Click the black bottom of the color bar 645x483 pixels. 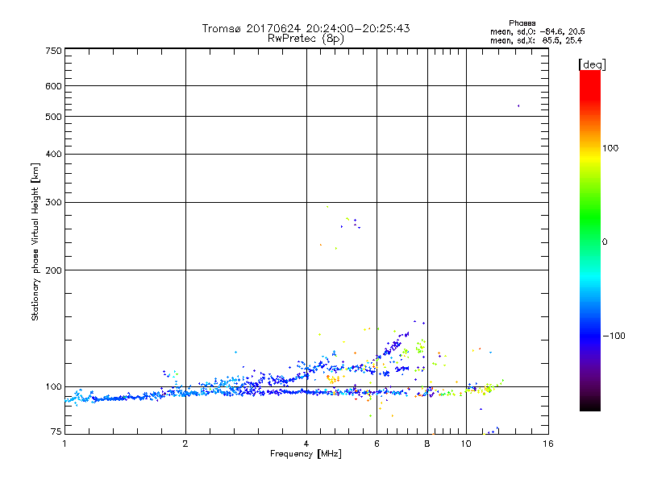tap(590, 405)
